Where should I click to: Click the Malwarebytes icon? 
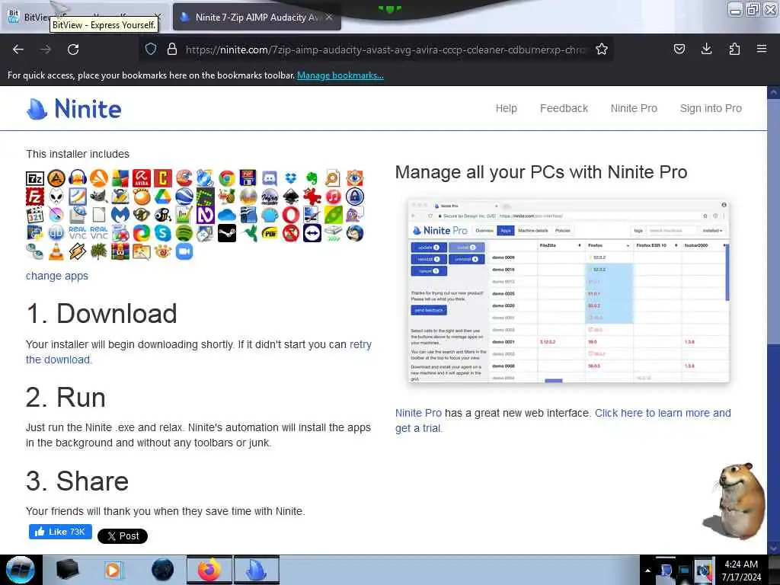(x=120, y=215)
